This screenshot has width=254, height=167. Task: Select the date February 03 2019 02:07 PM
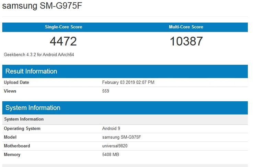128,82
